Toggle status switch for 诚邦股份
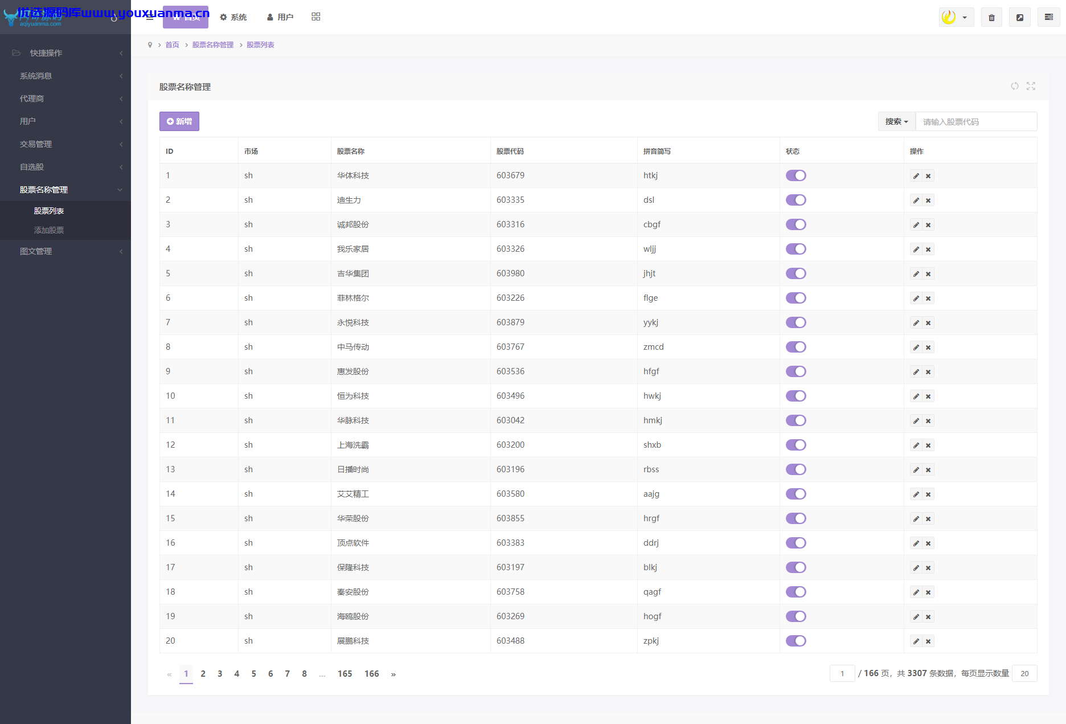This screenshot has width=1066, height=724. (x=796, y=224)
